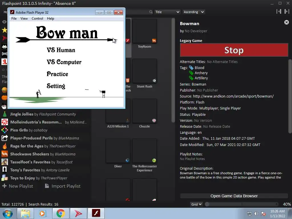This screenshot has height=219, width=292.
Task: Open Setting in Bowman game menu
Action: pyautogui.click(x=56, y=86)
